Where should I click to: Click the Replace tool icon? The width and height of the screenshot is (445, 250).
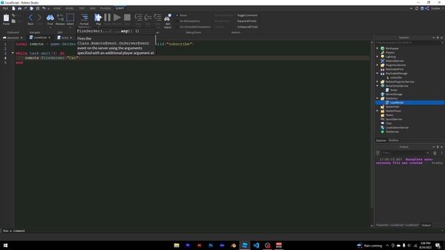60,17
